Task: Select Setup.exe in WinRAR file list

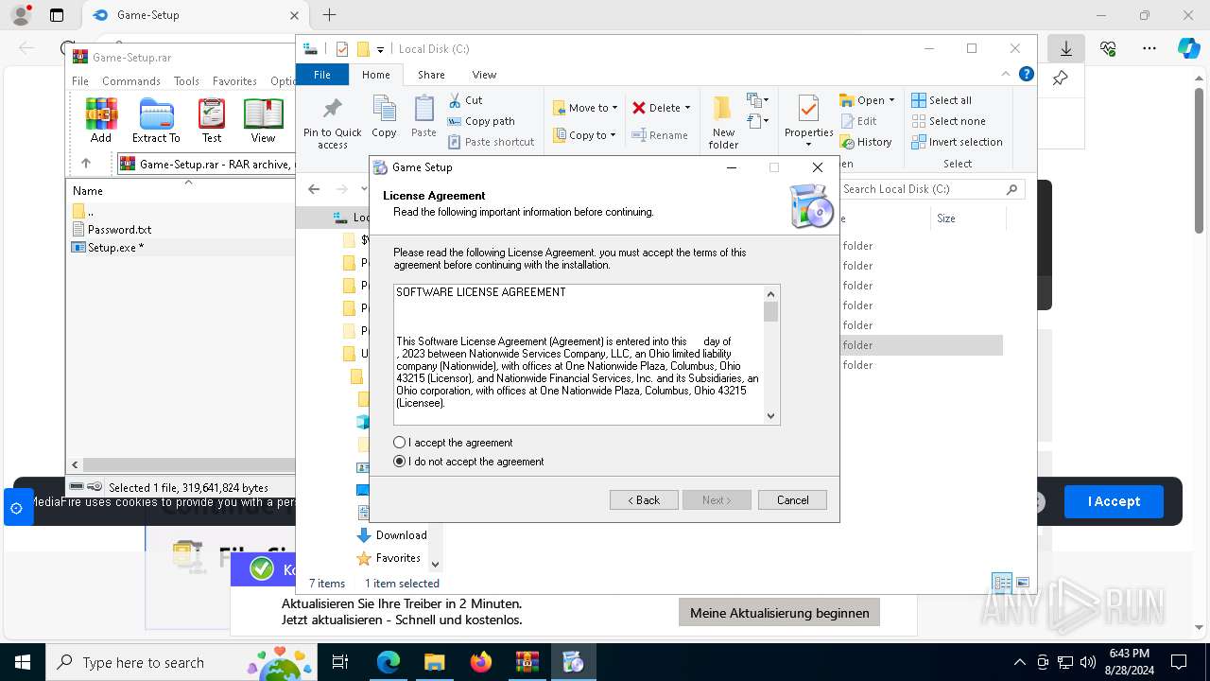Action: pos(115,247)
